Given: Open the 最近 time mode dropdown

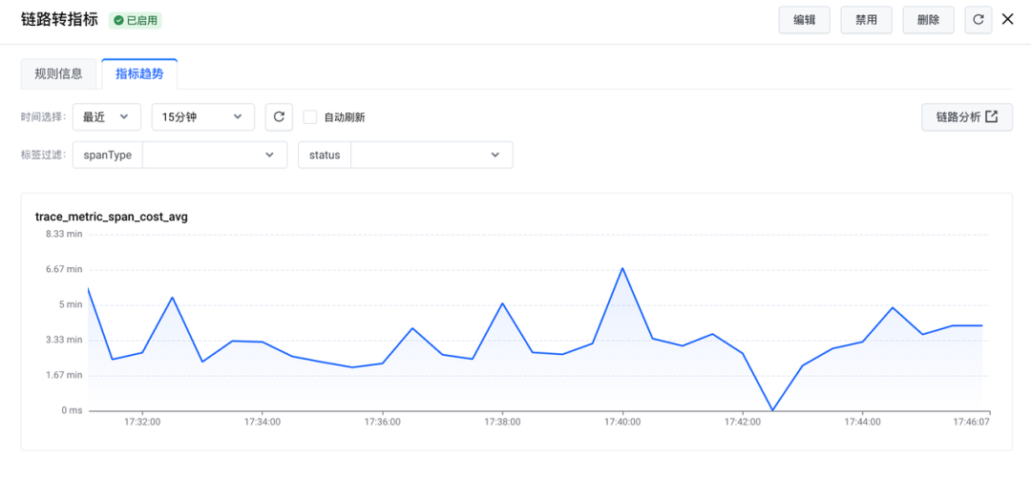Looking at the screenshot, I should pyautogui.click(x=106, y=117).
